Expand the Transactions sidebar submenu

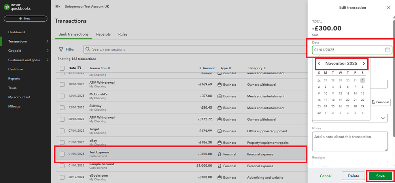47,41
